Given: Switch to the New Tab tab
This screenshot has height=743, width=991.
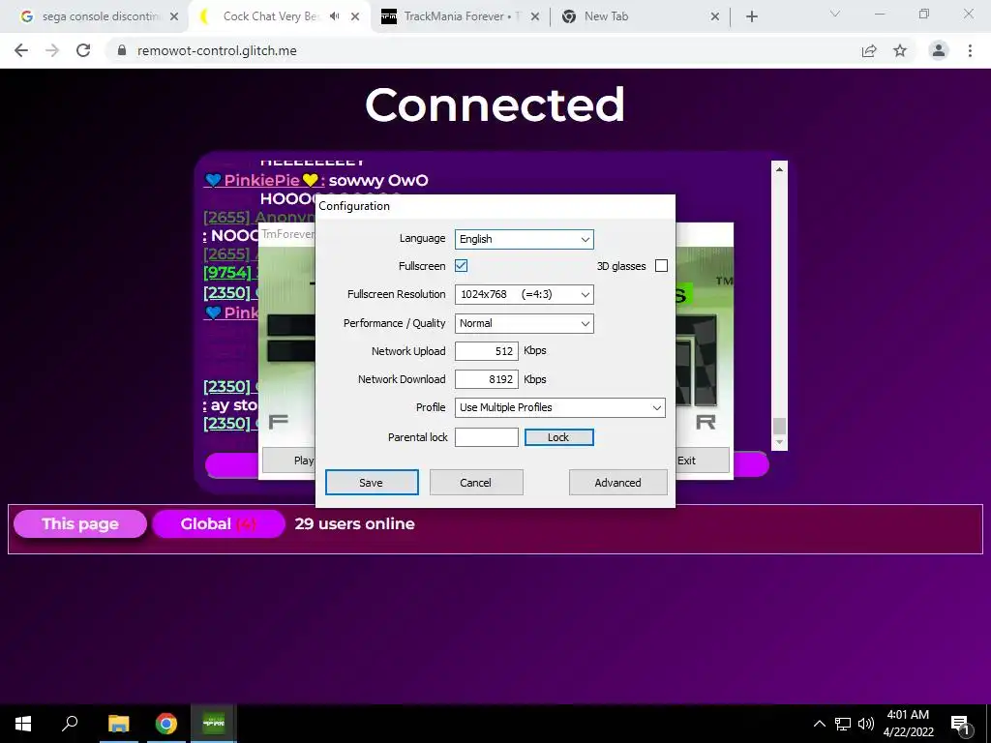Looking at the screenshot, I should pos(639,16).
